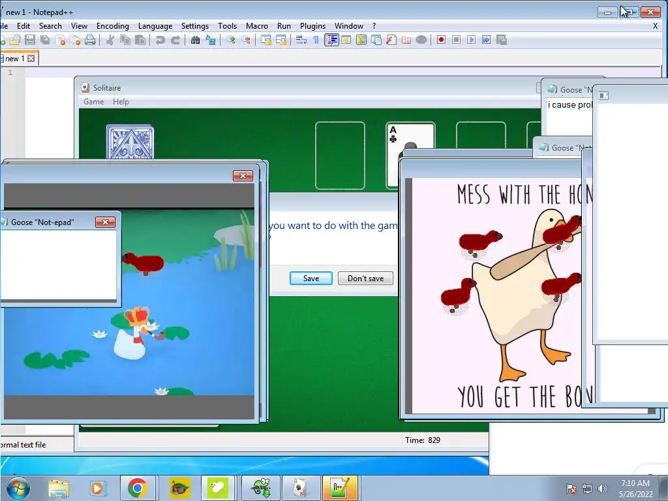The height and width of the screenshot is (501, 668).
Task: Click the Save icon in Notepad++ toolbar
Action: (x=30, y=40)
